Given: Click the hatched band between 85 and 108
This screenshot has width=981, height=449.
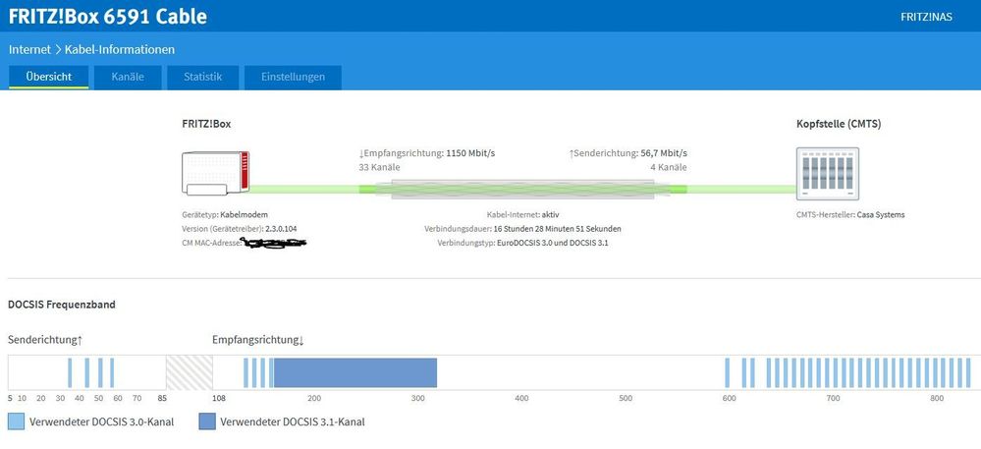Looking at the screenshot, I should [x=189, y=372].
